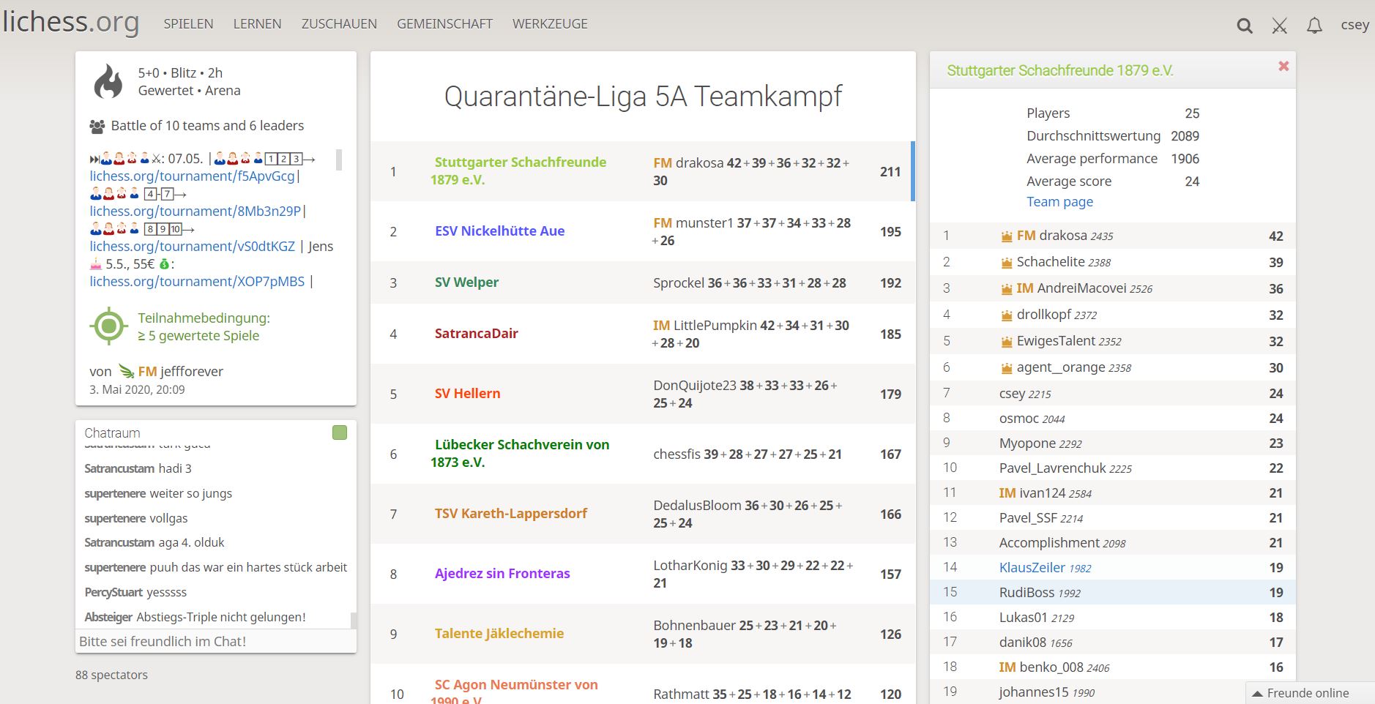Image resolution: width=1375 pixels, height=704 pixels.
Task: Click the crown icon next to drakosa
Action: point(1007,236)
